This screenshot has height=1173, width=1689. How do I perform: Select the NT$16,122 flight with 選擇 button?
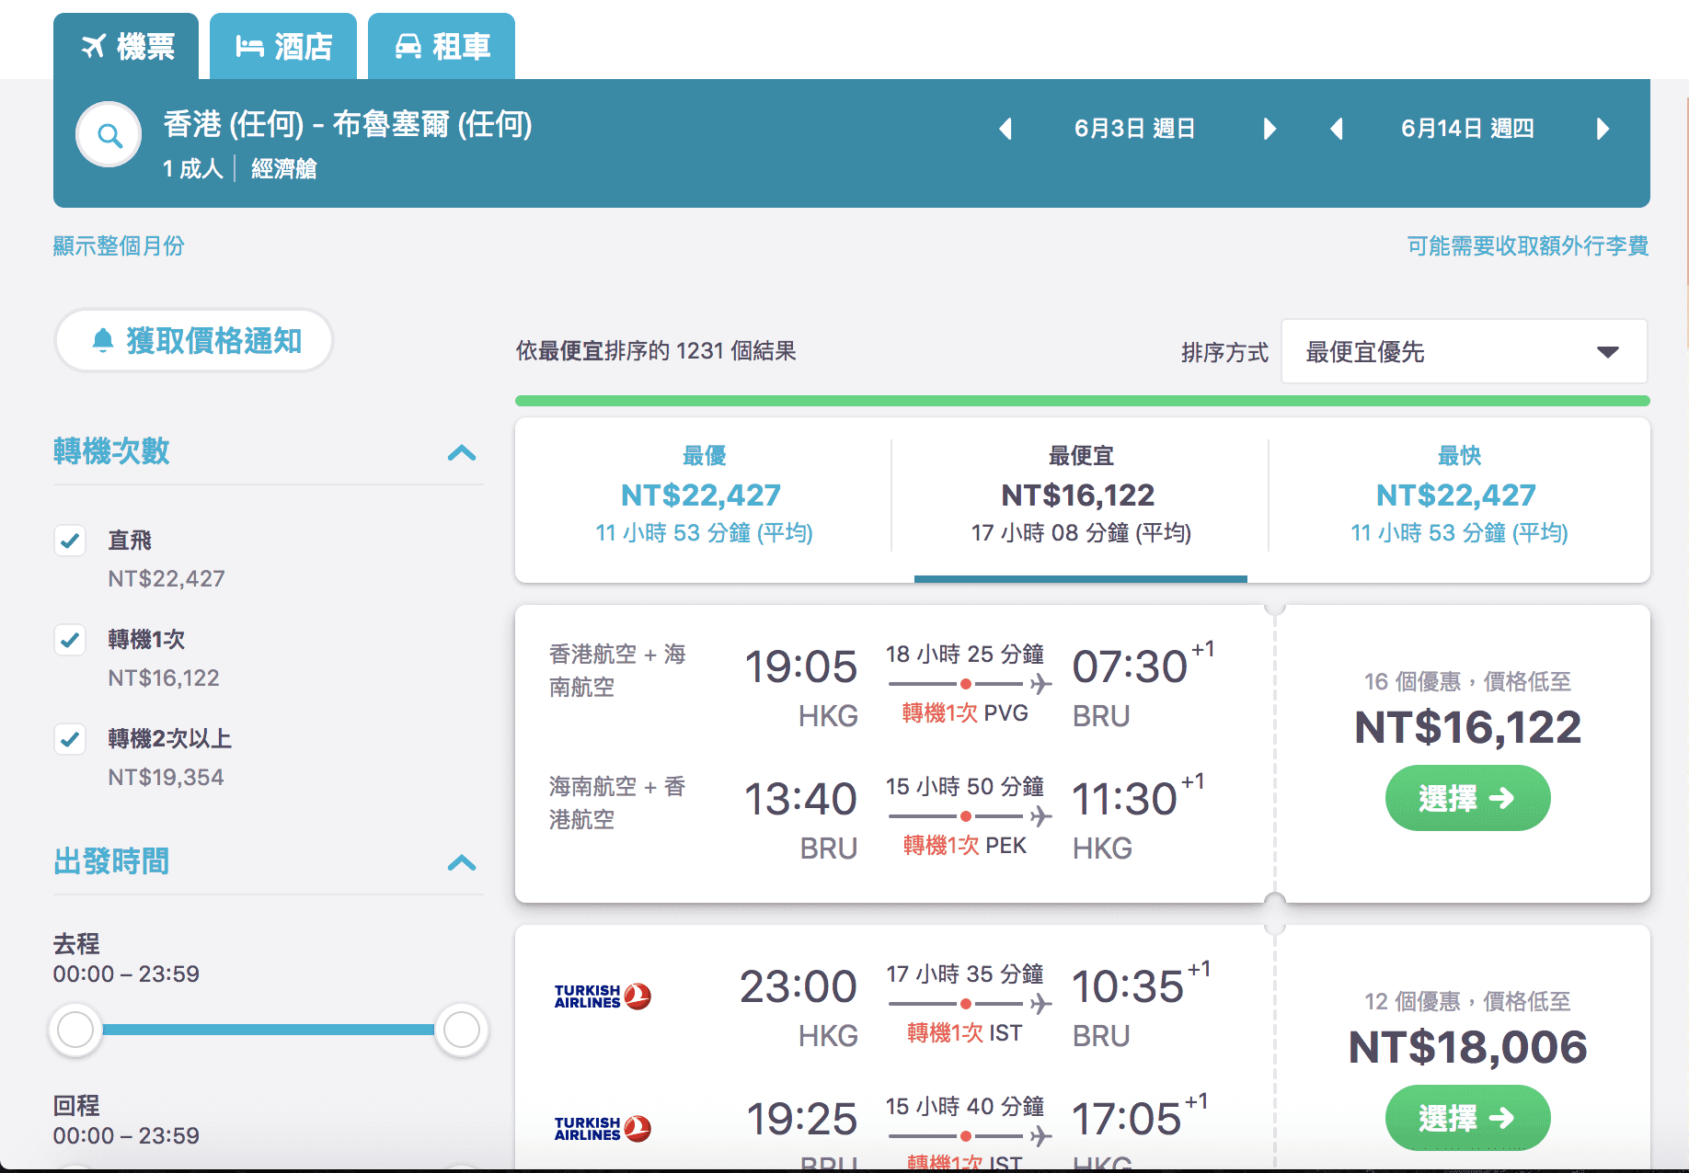pos(1467,798)
